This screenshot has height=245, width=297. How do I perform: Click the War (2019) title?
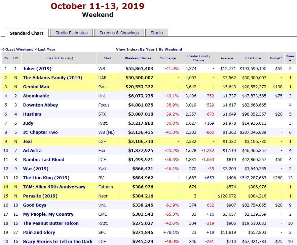click(x=36, y=169)
